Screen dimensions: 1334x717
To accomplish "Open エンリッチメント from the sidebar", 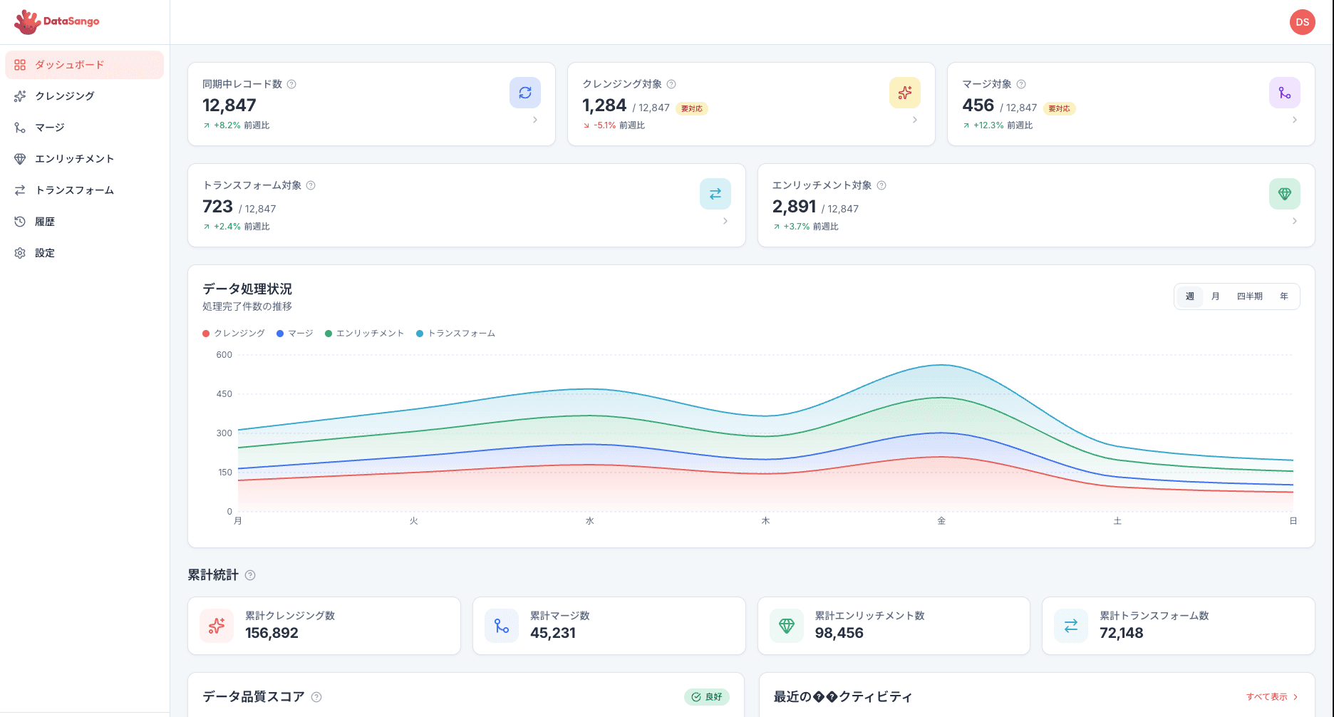I will click(75, 158).
